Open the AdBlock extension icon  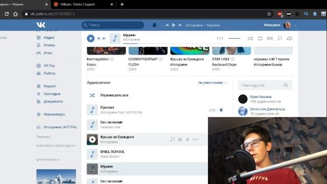pos(280,14)
